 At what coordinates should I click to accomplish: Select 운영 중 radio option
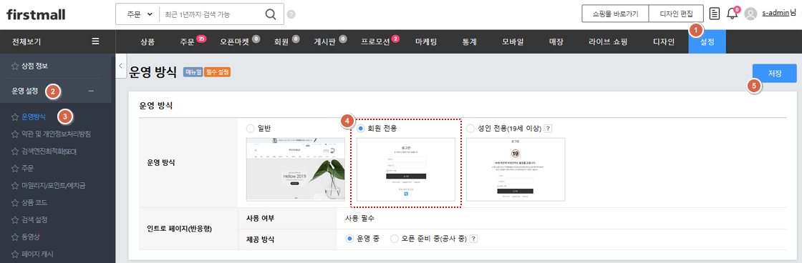[350, 239]
